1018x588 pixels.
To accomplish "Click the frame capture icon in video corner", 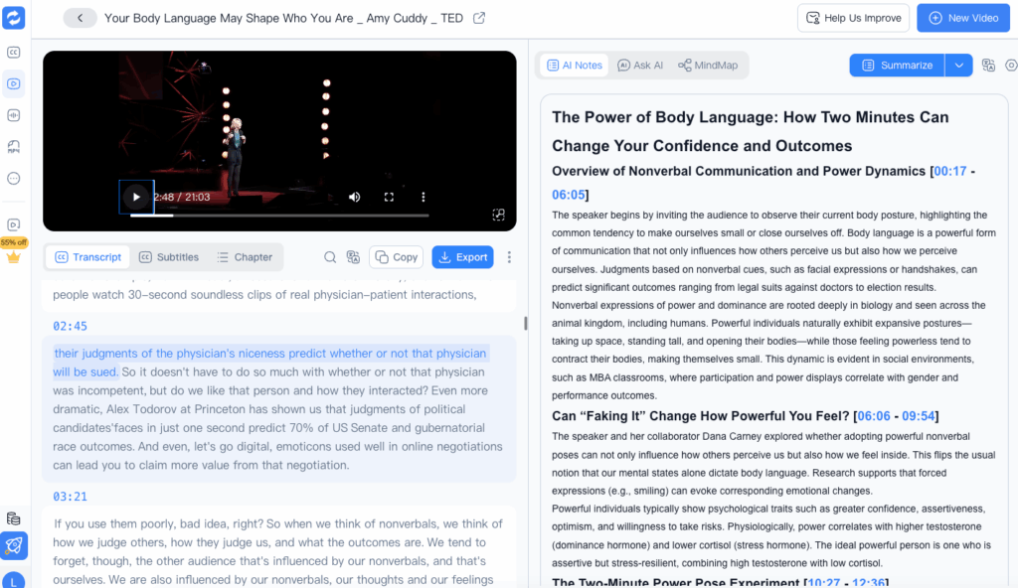I will 499,215.
